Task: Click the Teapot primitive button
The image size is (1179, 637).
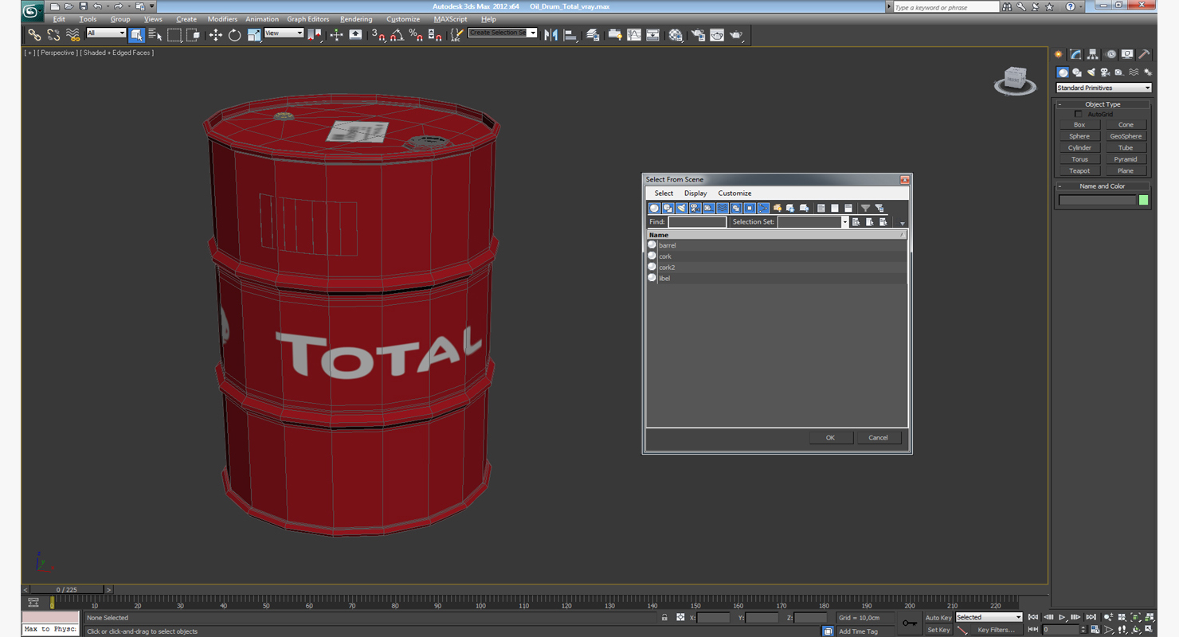Action: point(1079,170)
